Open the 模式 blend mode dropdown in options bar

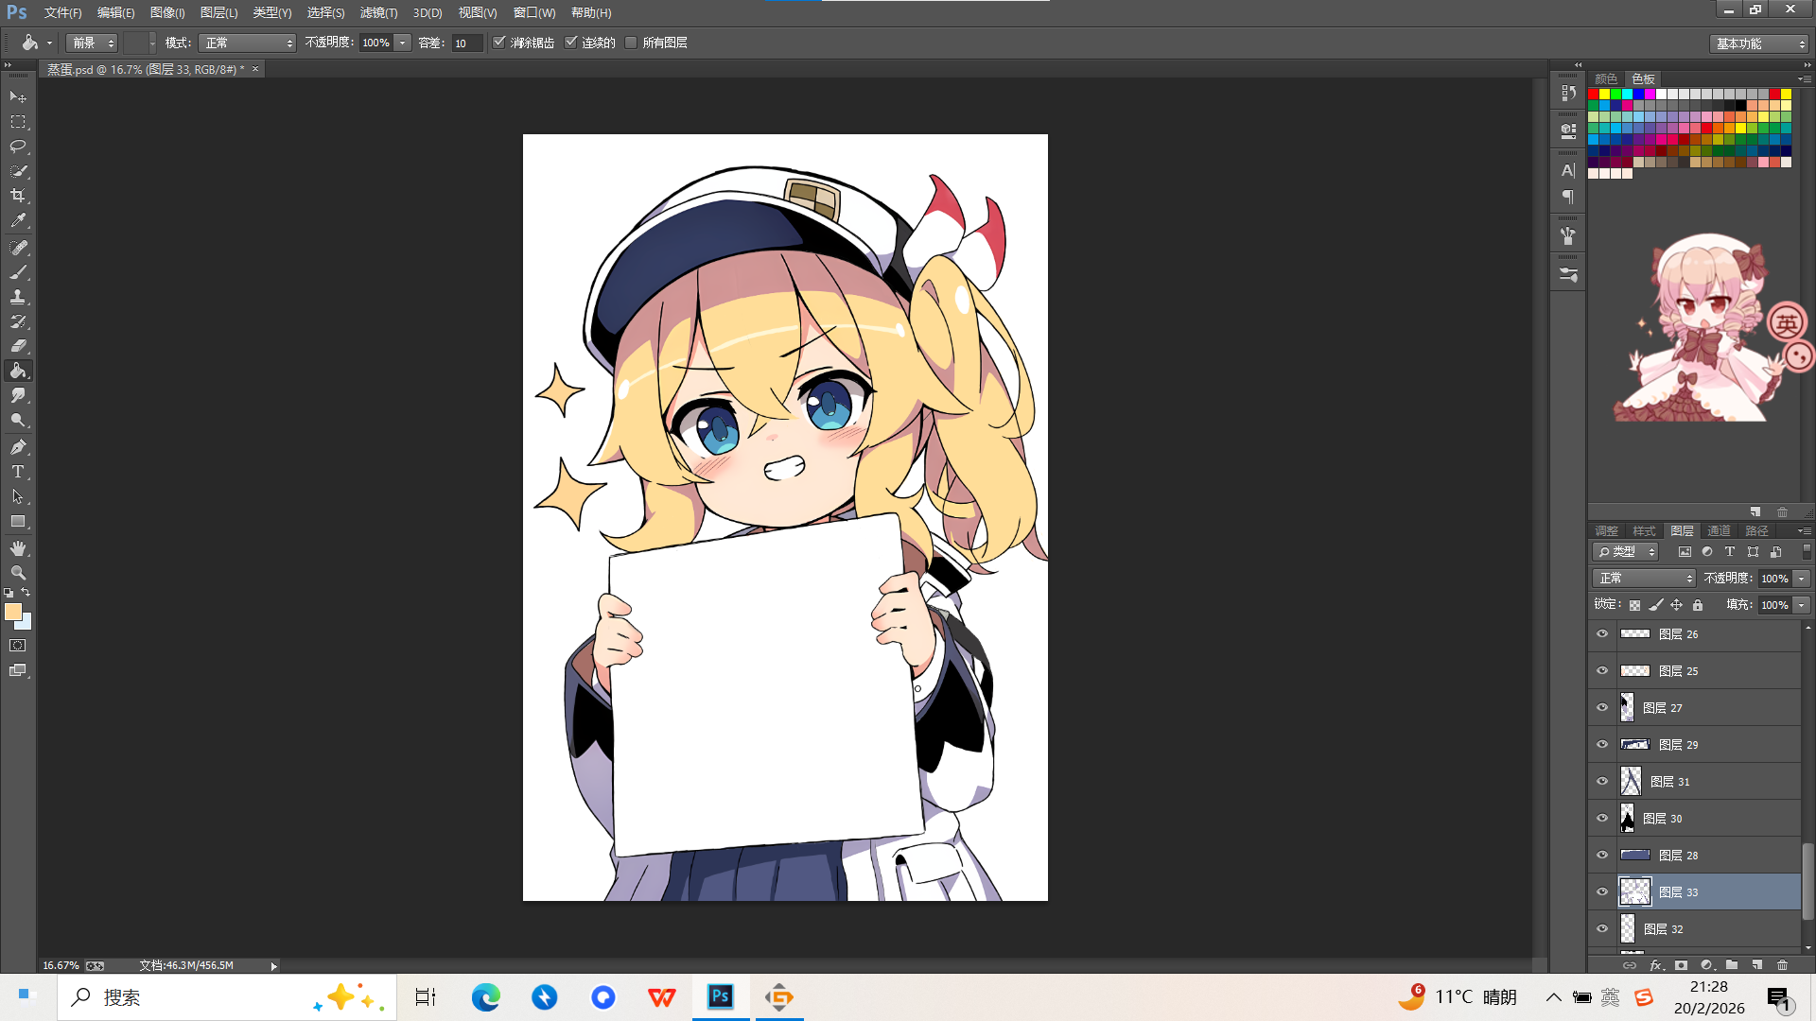tap(248, 43)
